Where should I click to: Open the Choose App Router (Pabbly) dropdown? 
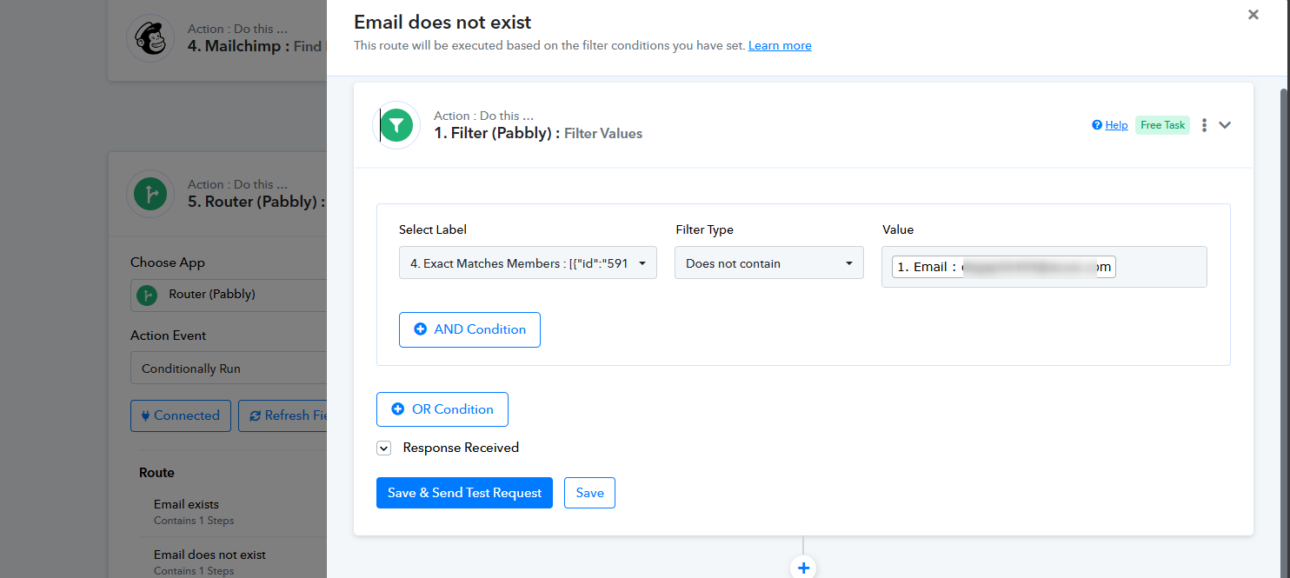click(229, 295)
